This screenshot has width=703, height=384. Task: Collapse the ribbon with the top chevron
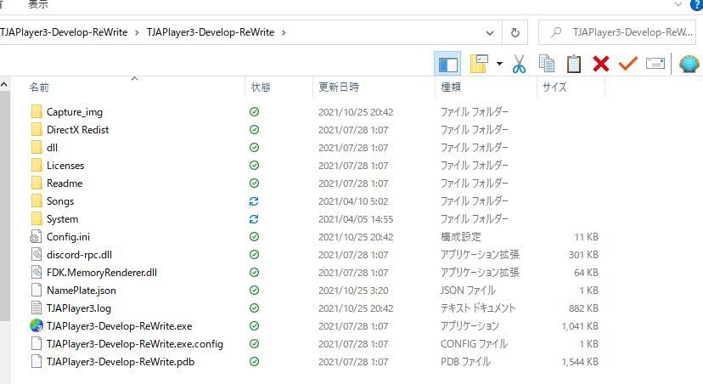click(678, 4)
